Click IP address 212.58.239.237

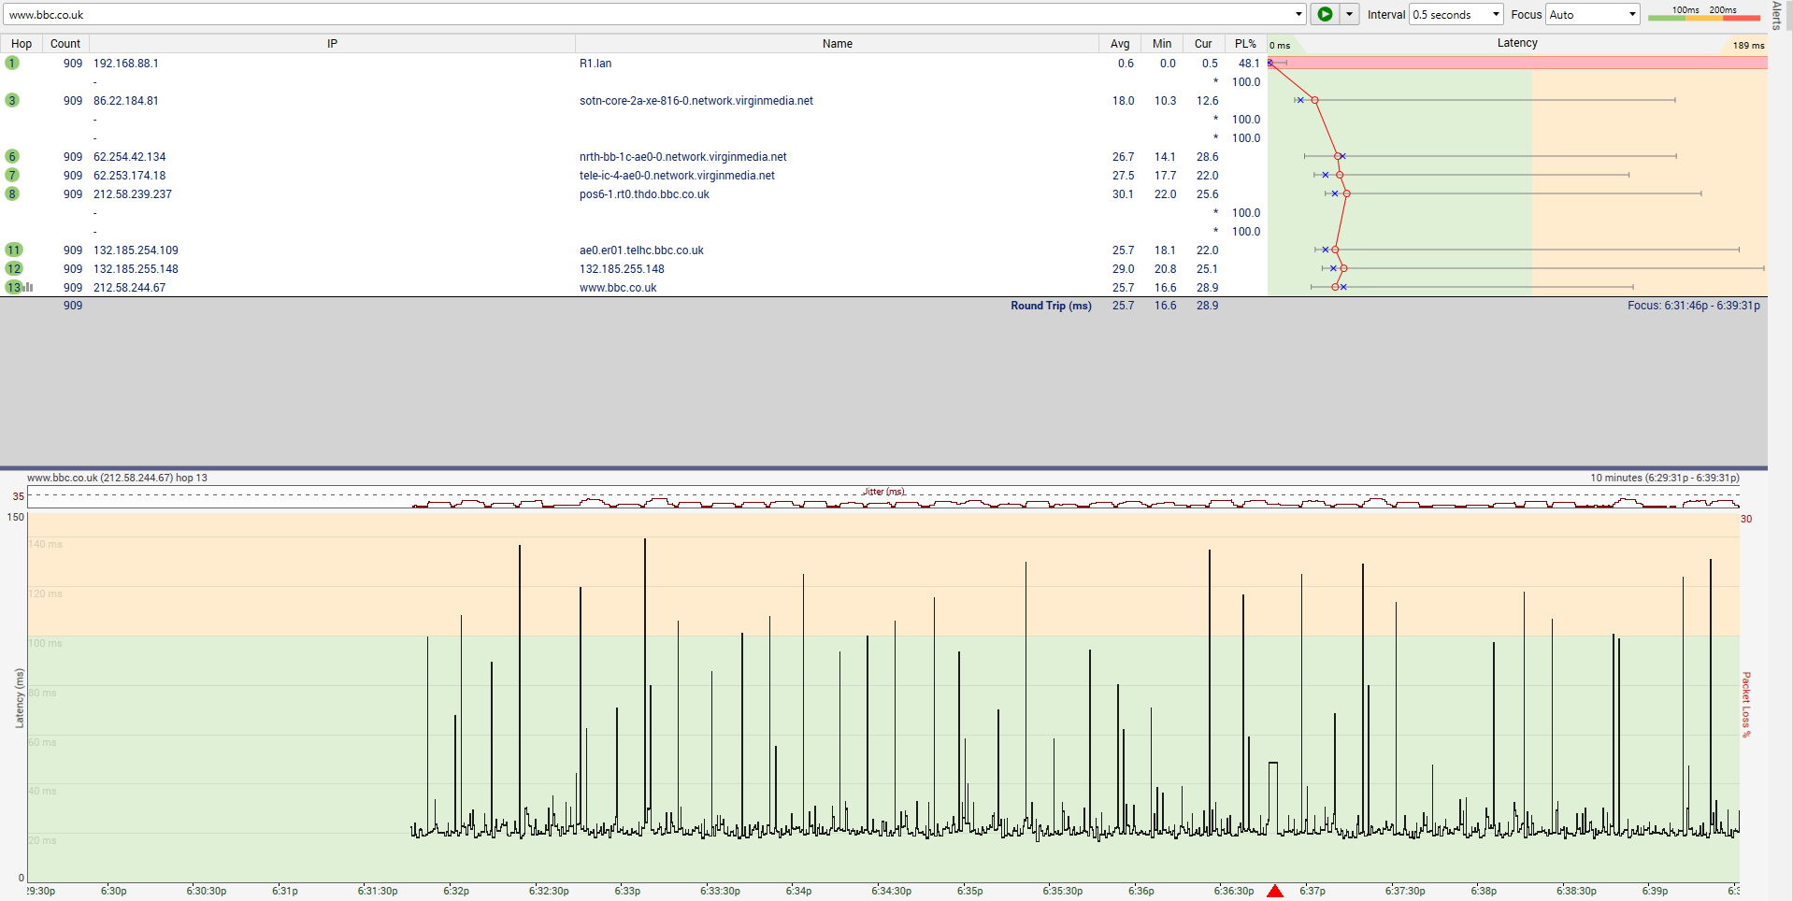point(133,194)
